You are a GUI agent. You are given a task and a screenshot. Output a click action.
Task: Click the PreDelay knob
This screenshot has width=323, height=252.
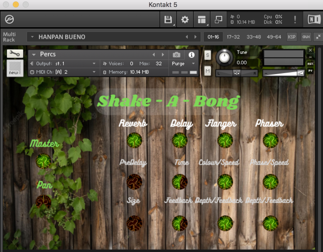pyautogui.click(x=134, y=182)
